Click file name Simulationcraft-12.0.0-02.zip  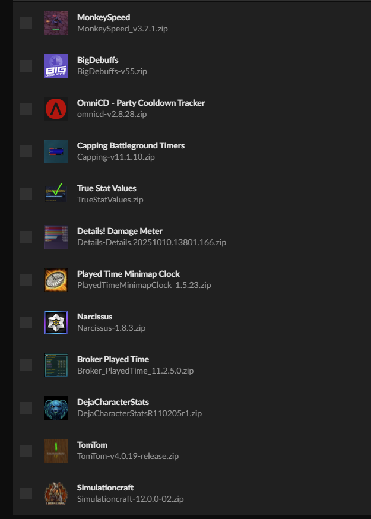(x=131, y=499)
